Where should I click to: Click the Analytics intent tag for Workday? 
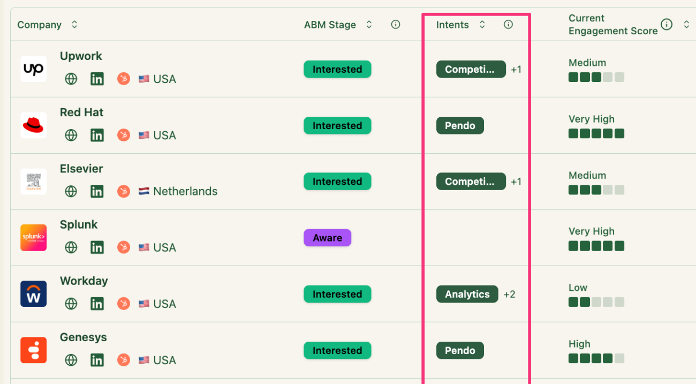click(467, 294)
